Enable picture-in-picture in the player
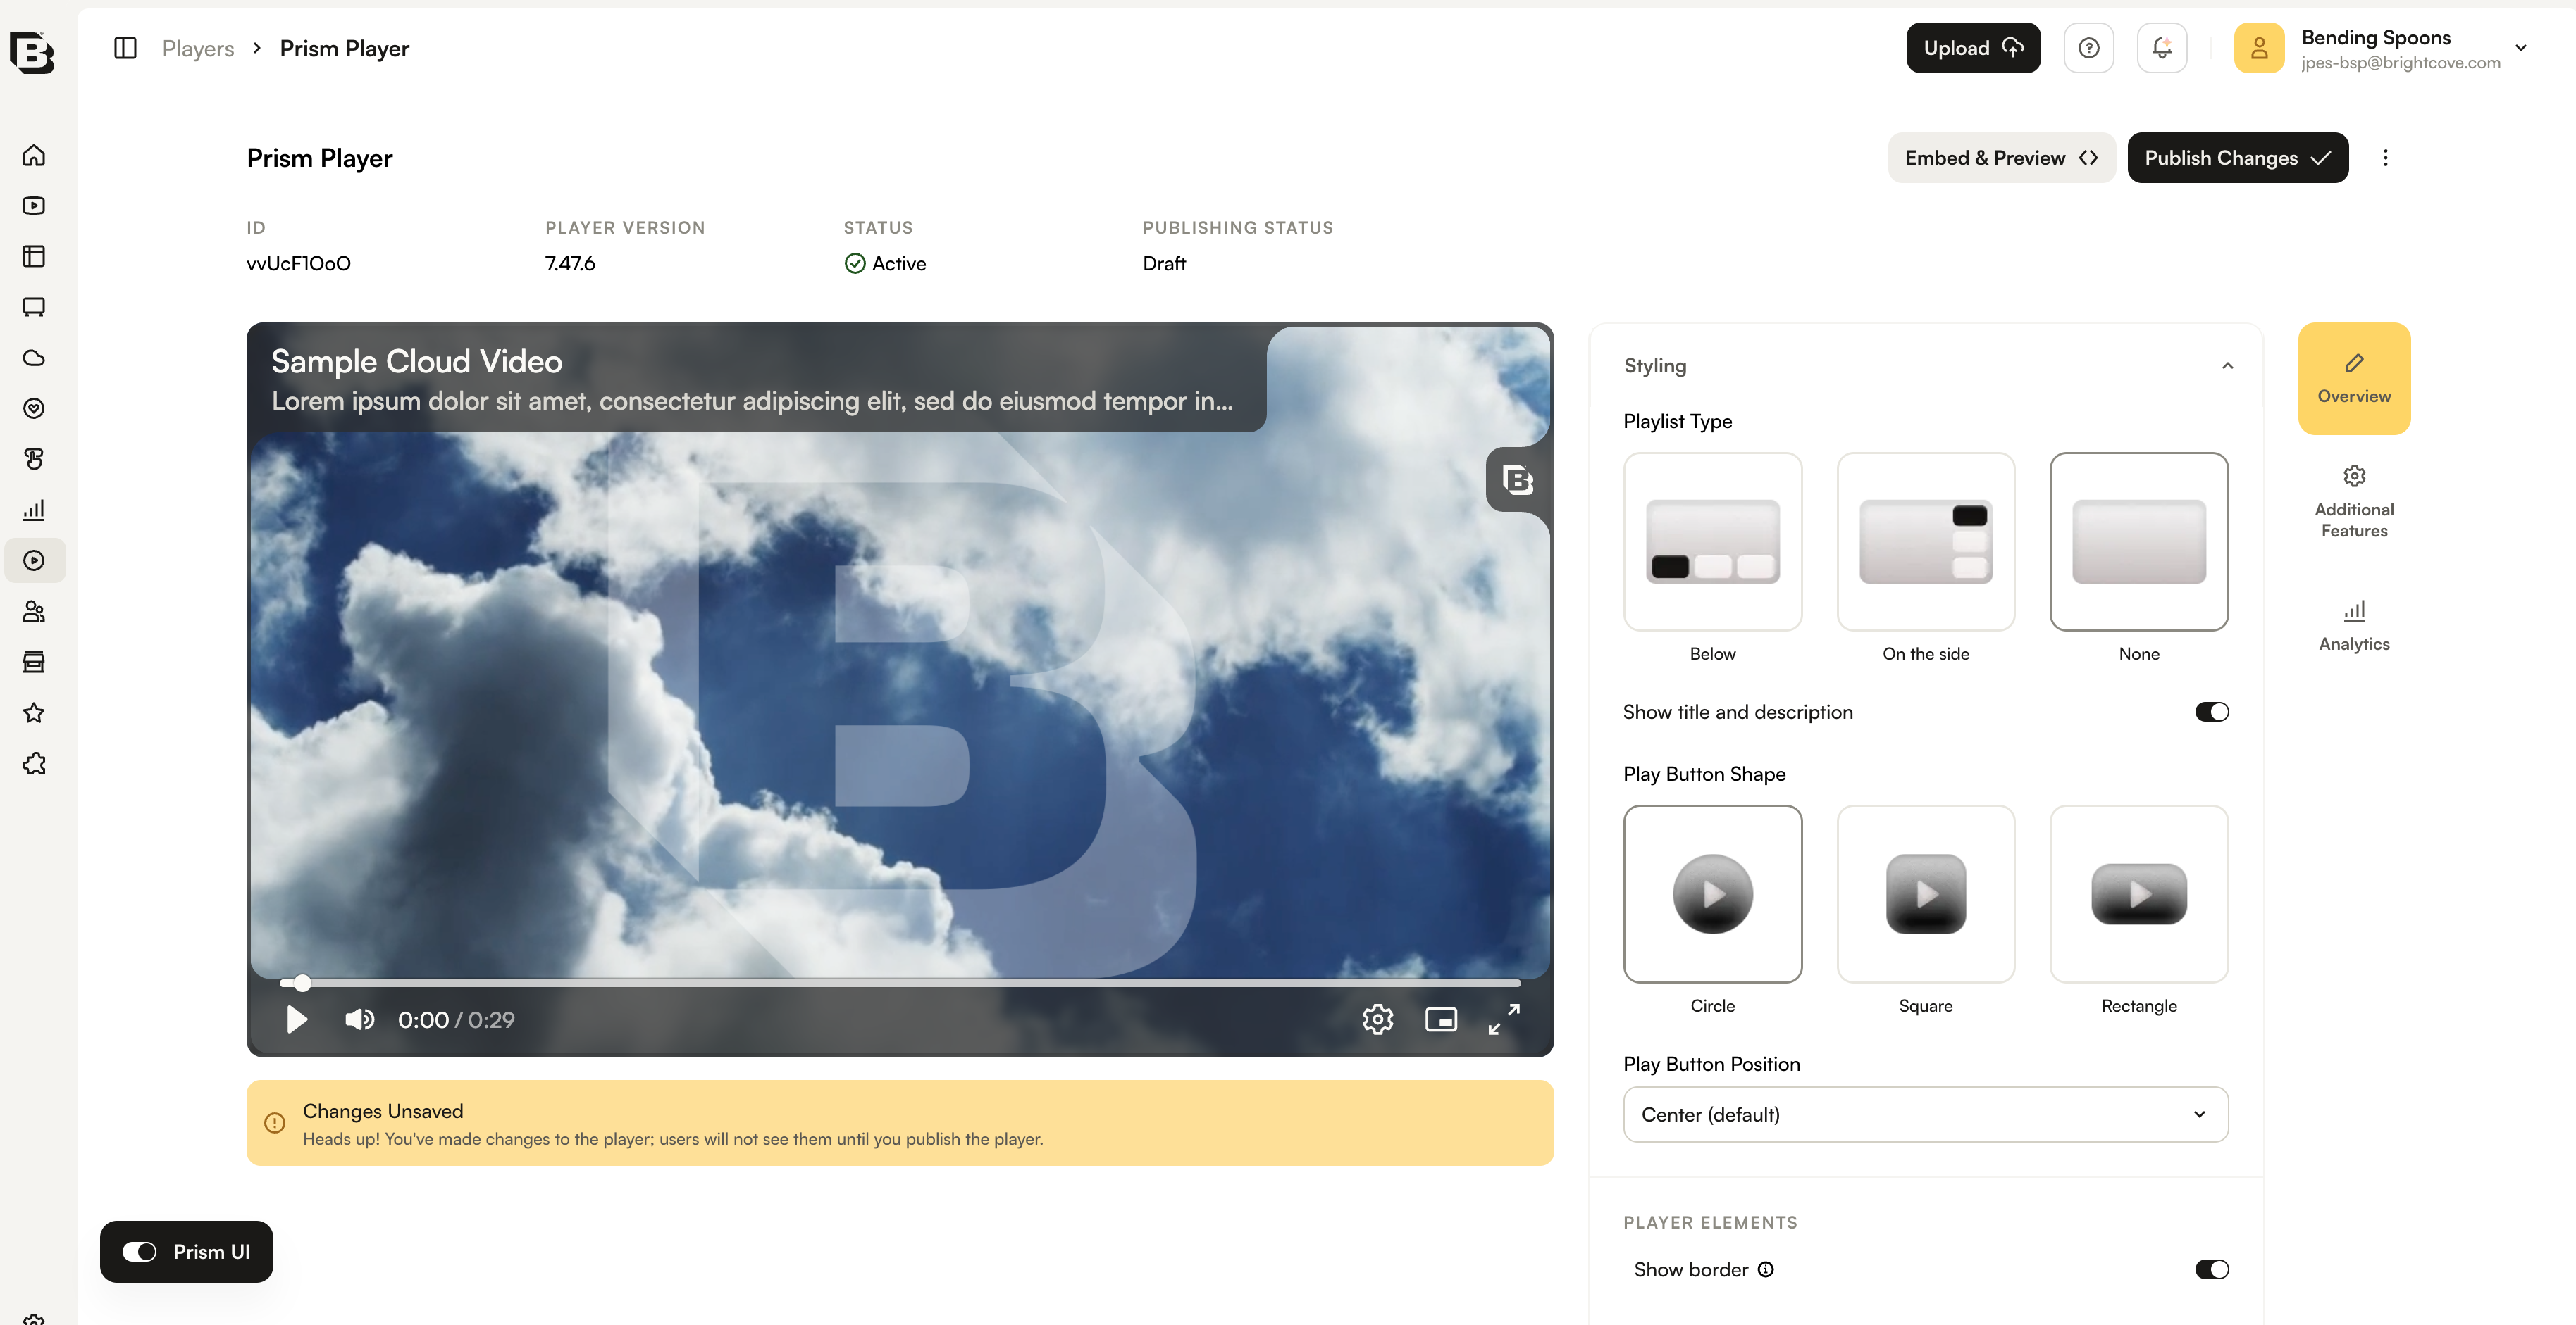Screen dimensions: 2576x1325 [1440, 1019]
